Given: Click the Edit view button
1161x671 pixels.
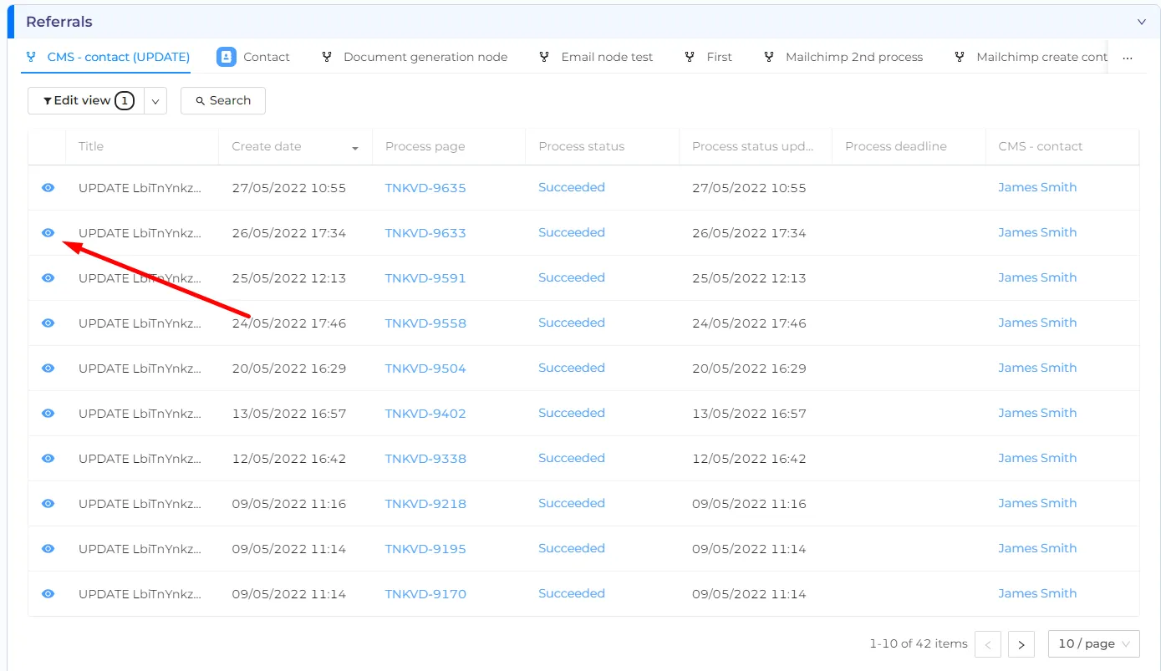Looking at the screenshot, I should point(86,101).
